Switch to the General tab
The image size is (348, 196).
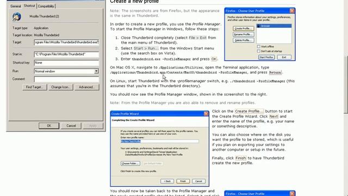point(16,6)
